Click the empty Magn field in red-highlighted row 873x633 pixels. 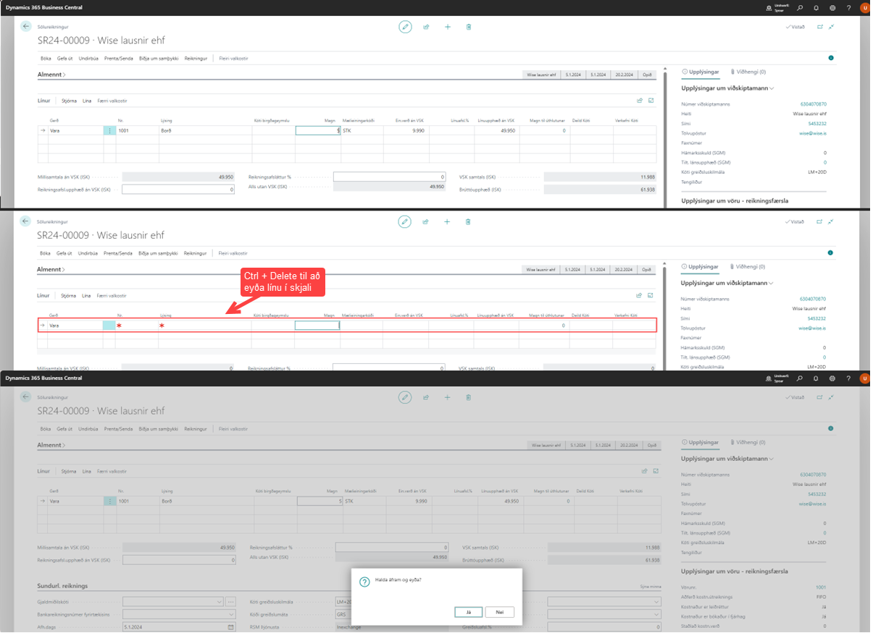317,326
